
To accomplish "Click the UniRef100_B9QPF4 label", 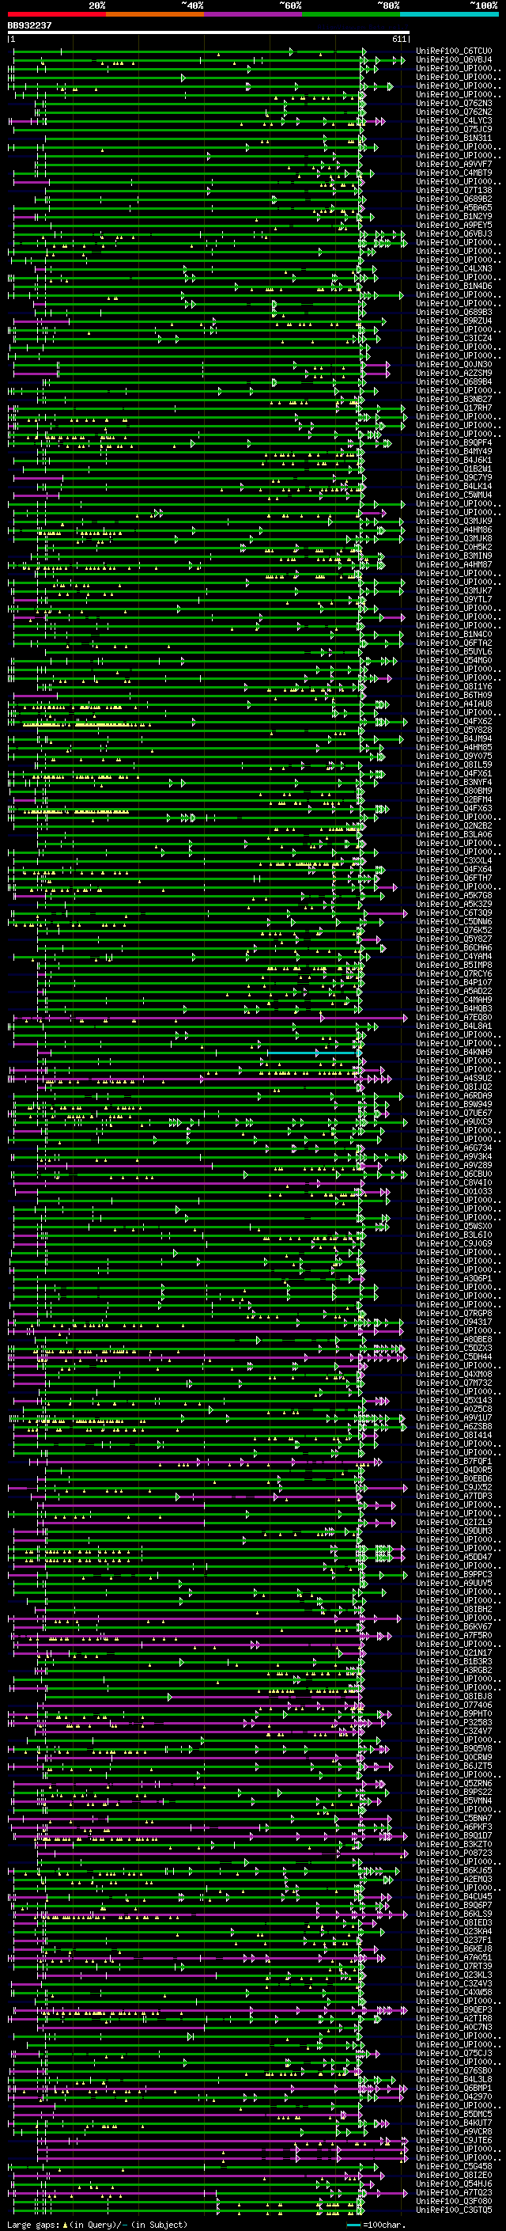I will tap(454, 442).
